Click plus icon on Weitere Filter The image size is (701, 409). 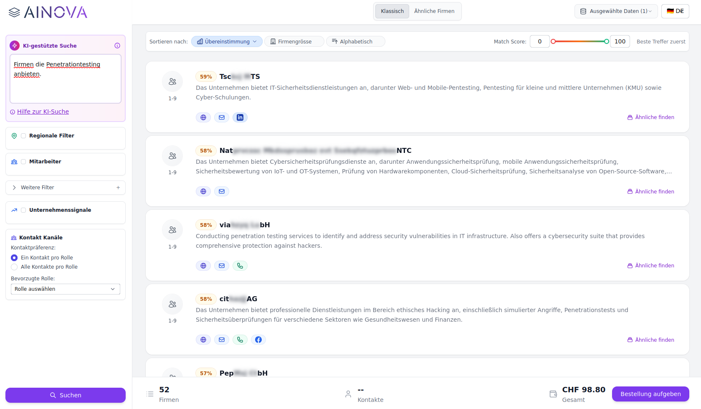[x=118, y=188]
